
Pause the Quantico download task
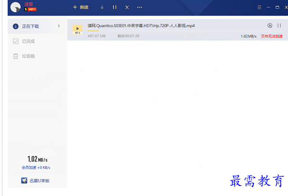(279, 25)
